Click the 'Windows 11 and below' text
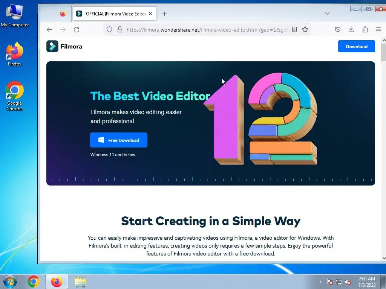386x289 pixels. [x=113, y=155]
